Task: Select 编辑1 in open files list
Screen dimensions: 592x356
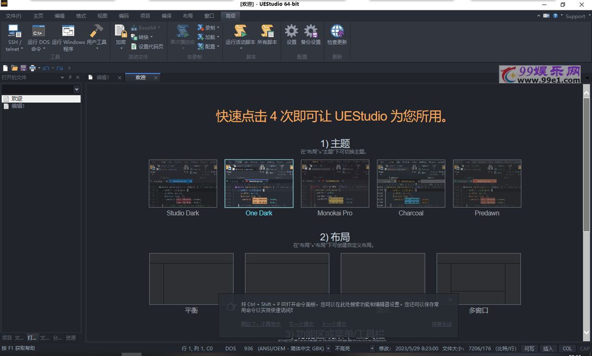Action: 41,106
